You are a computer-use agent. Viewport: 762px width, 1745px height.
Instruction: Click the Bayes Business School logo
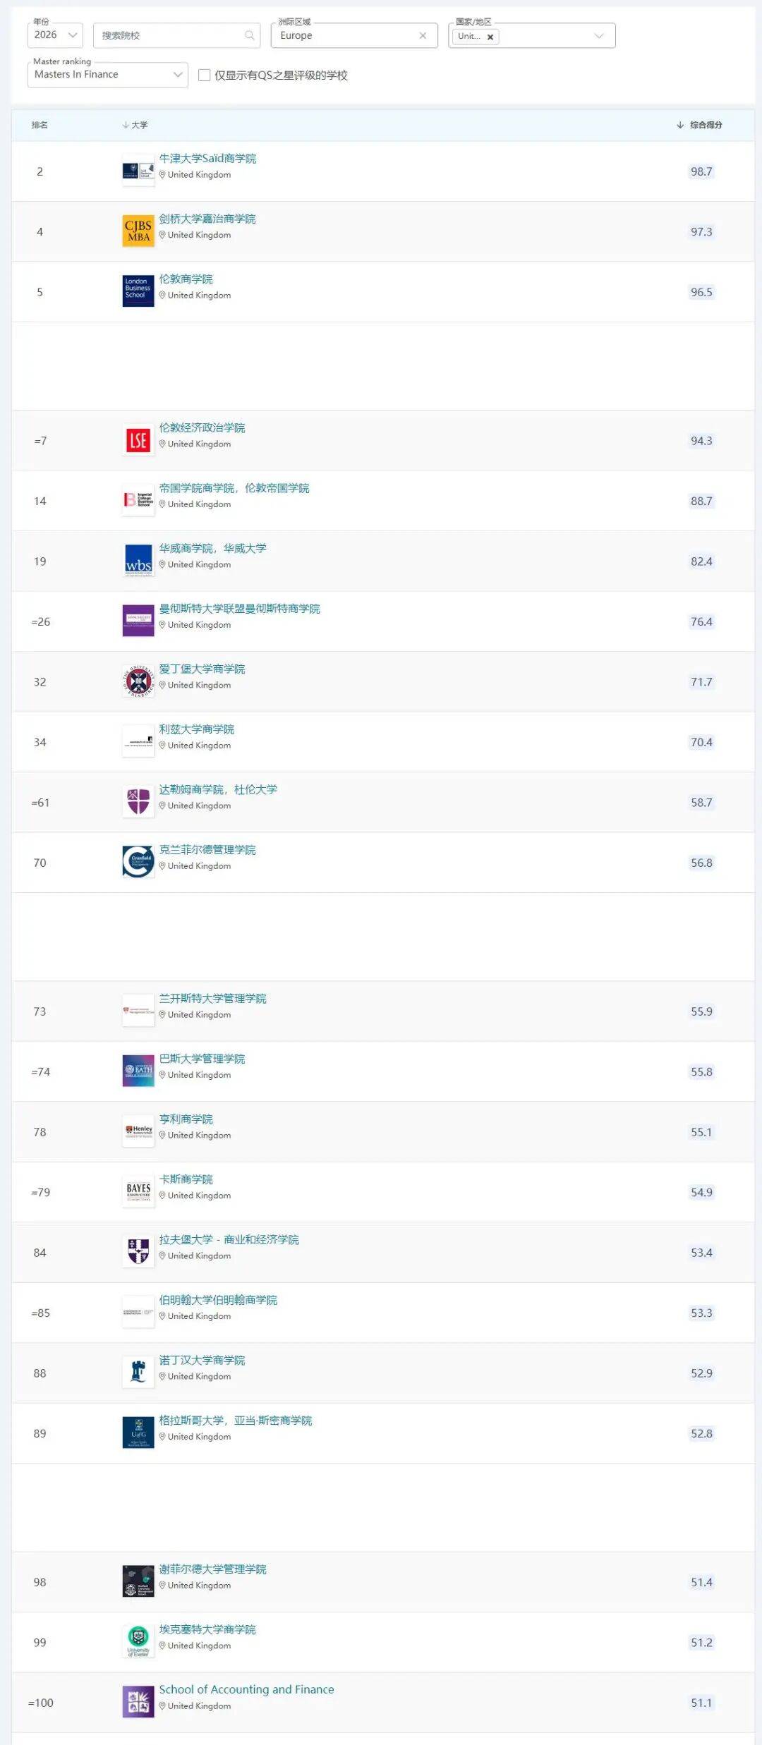pyautogui.click(x=138, y=1192)
